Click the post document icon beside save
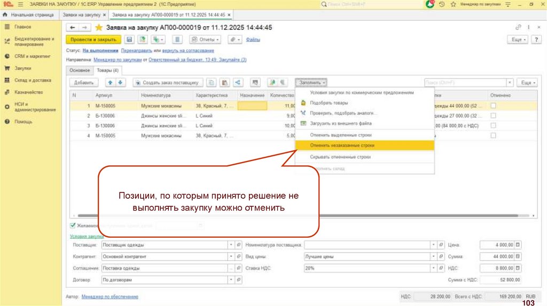Image resolution: width=547 pixels, height=306 pixels. [x=142, y=39]
